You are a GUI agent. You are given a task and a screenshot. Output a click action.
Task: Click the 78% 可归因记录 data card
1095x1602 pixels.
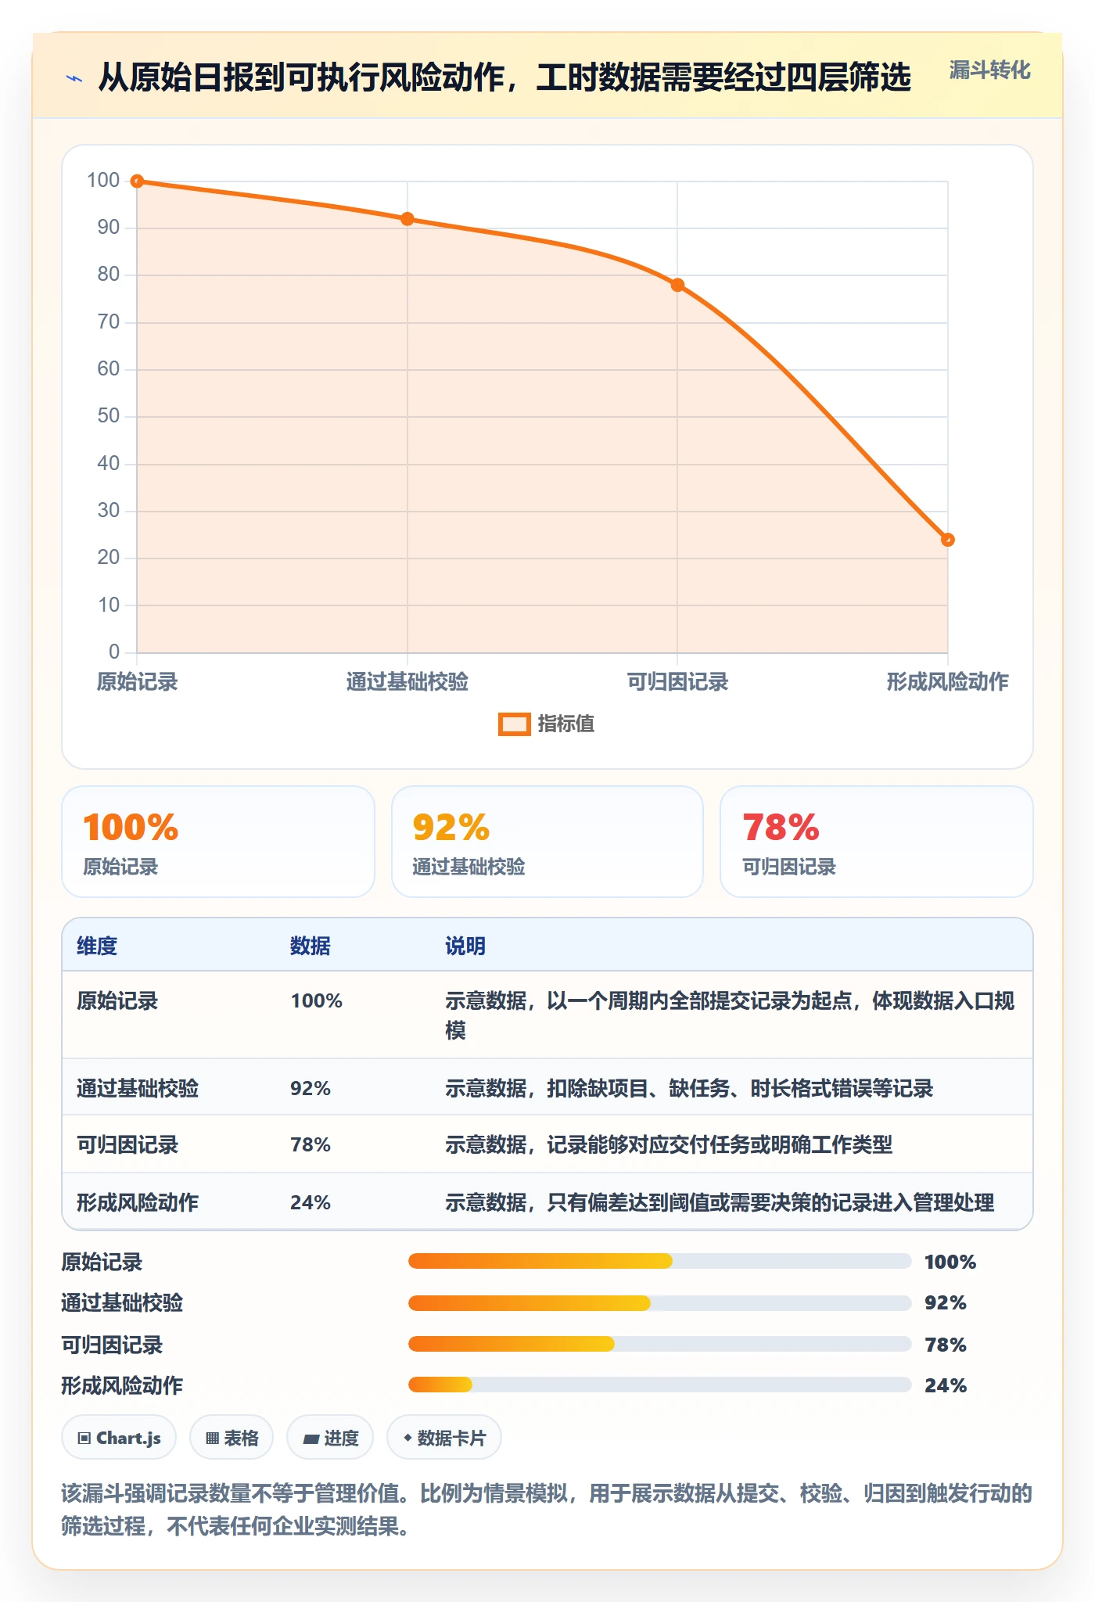[x=877, y=842]
